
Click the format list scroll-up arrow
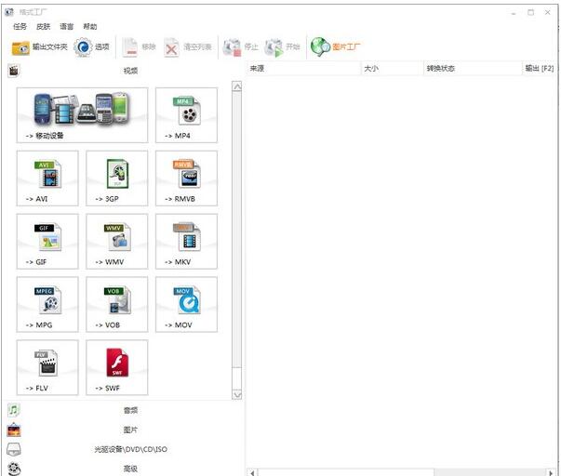coord(237,86)
